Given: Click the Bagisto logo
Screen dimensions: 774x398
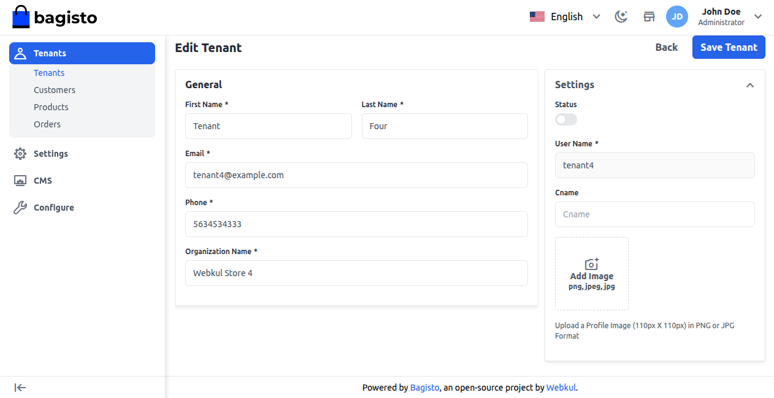Looking at the screenshot, I should coord(54,17).
